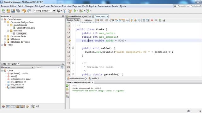This screenshot has width=202, height=113.
Task: Expand the Pacotes de Teste node
Action: [5, 36]
